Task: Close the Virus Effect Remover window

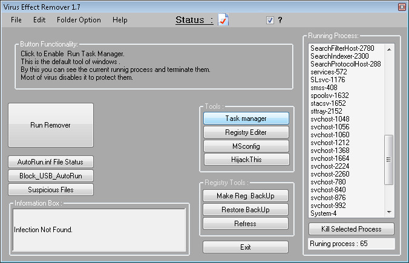Action: (x=402, y=7)
